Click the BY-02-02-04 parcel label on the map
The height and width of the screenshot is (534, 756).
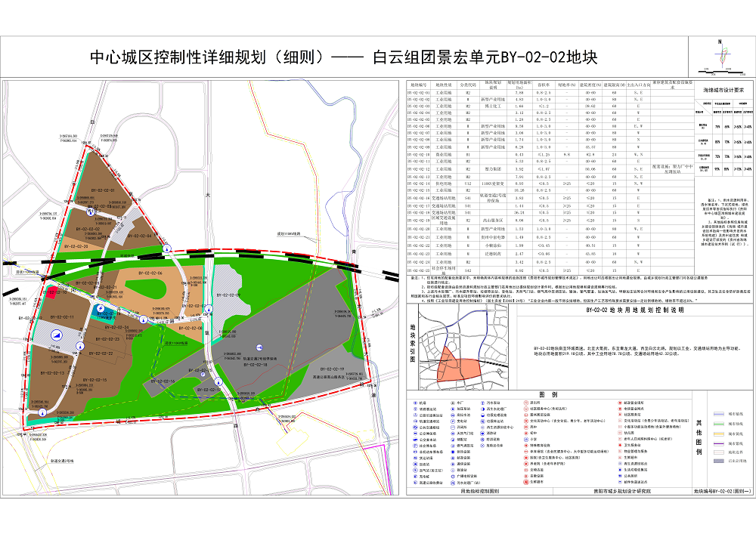[x=139, y=236]
